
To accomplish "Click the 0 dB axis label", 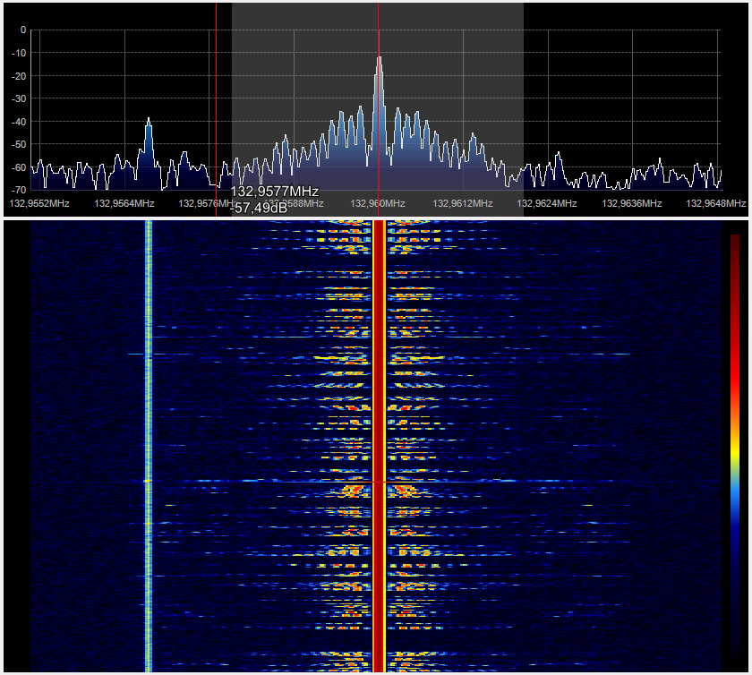I will [23, 30].
